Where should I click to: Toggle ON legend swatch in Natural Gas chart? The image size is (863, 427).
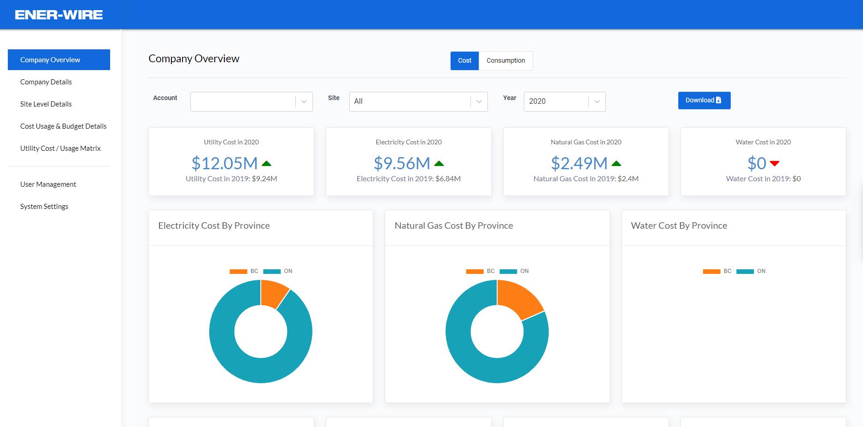pyautogui.click(x=508, y=271)
